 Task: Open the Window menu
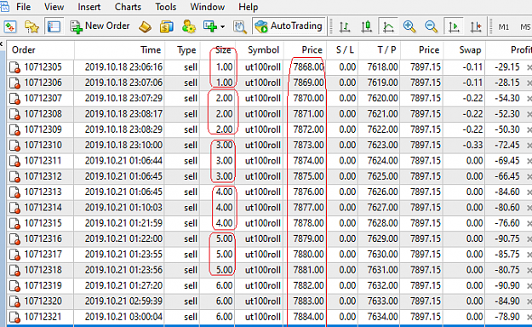(208, 7)
